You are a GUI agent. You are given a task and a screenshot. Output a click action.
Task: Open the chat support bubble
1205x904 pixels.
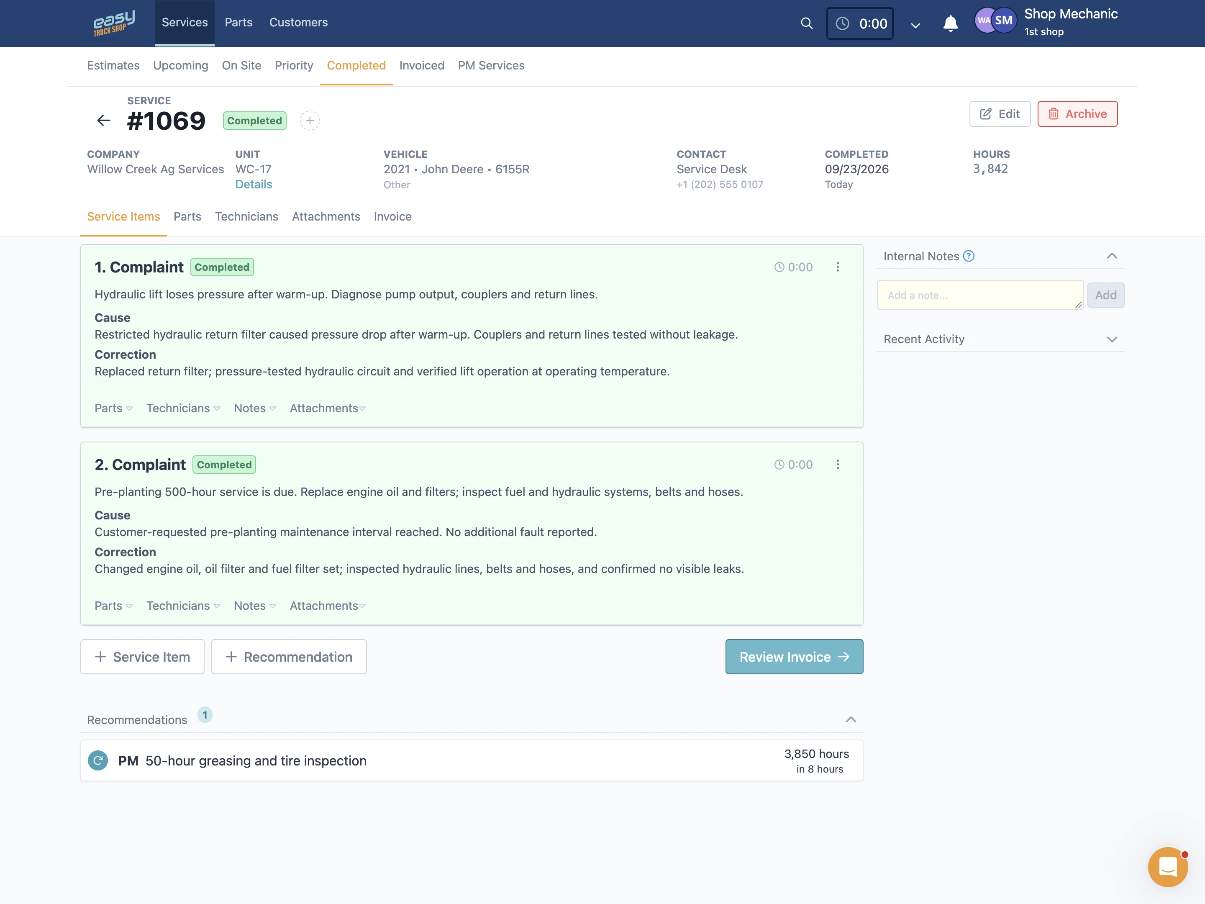click(x=1167, y=867)
